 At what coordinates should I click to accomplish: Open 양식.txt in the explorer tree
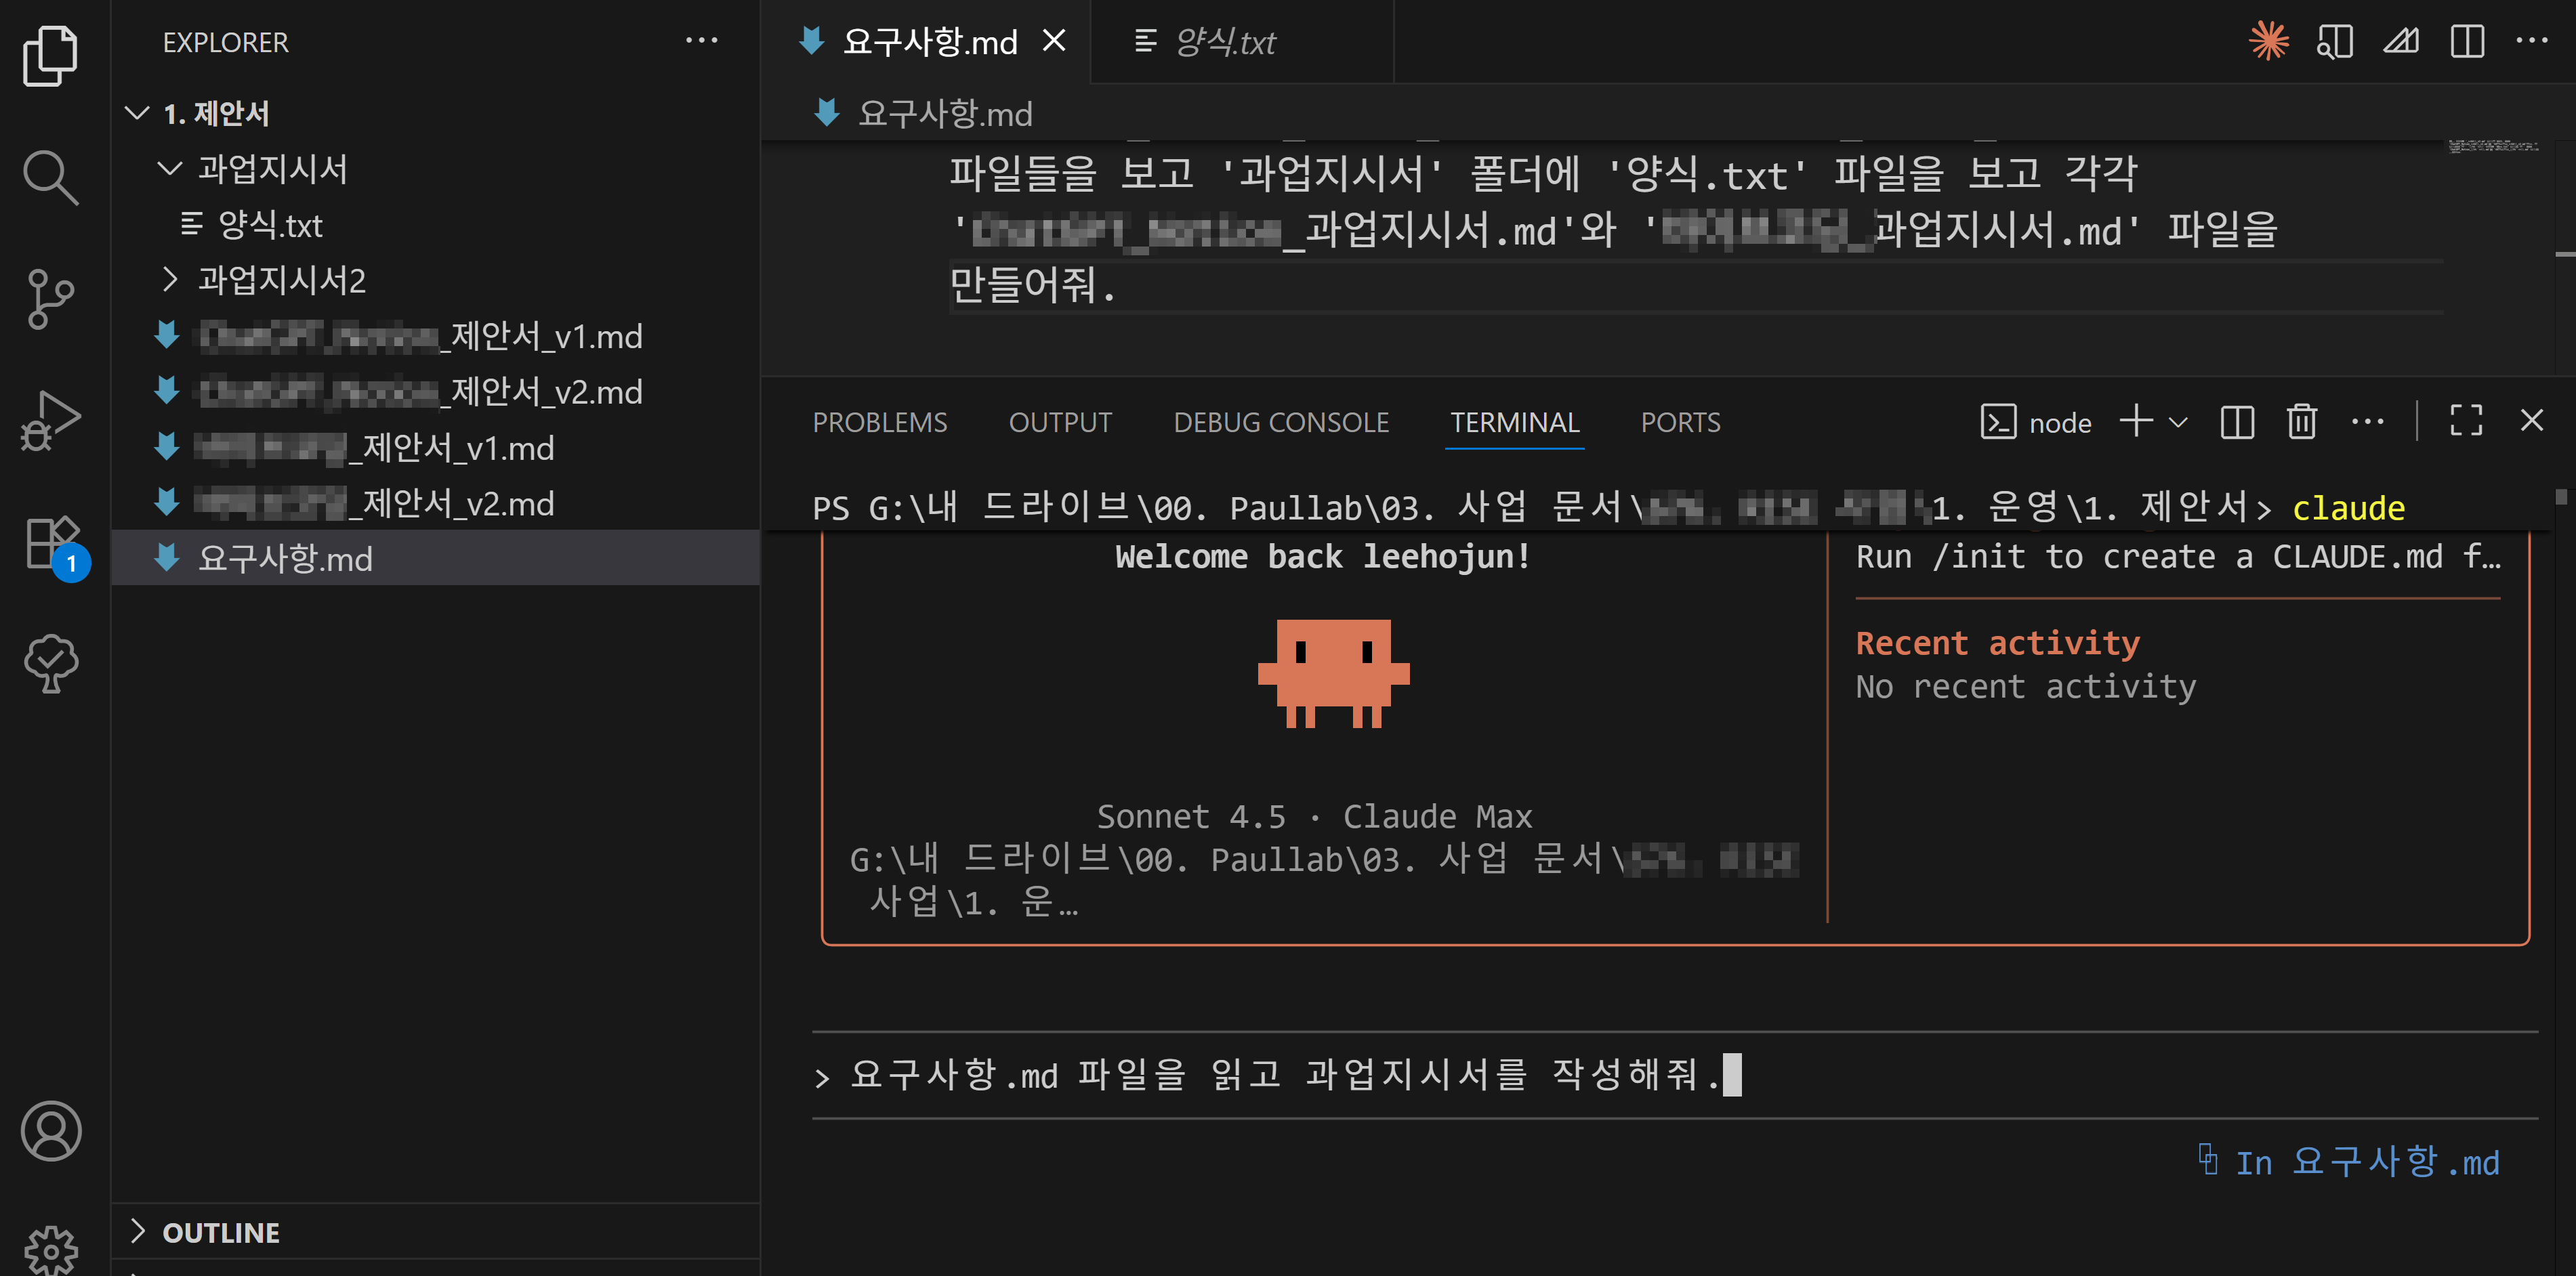coord(270,225)
